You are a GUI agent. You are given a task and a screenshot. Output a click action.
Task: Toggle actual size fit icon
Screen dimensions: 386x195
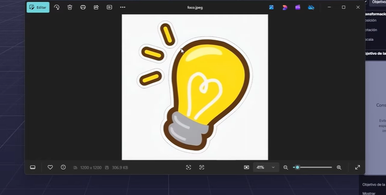coord(246,167)
